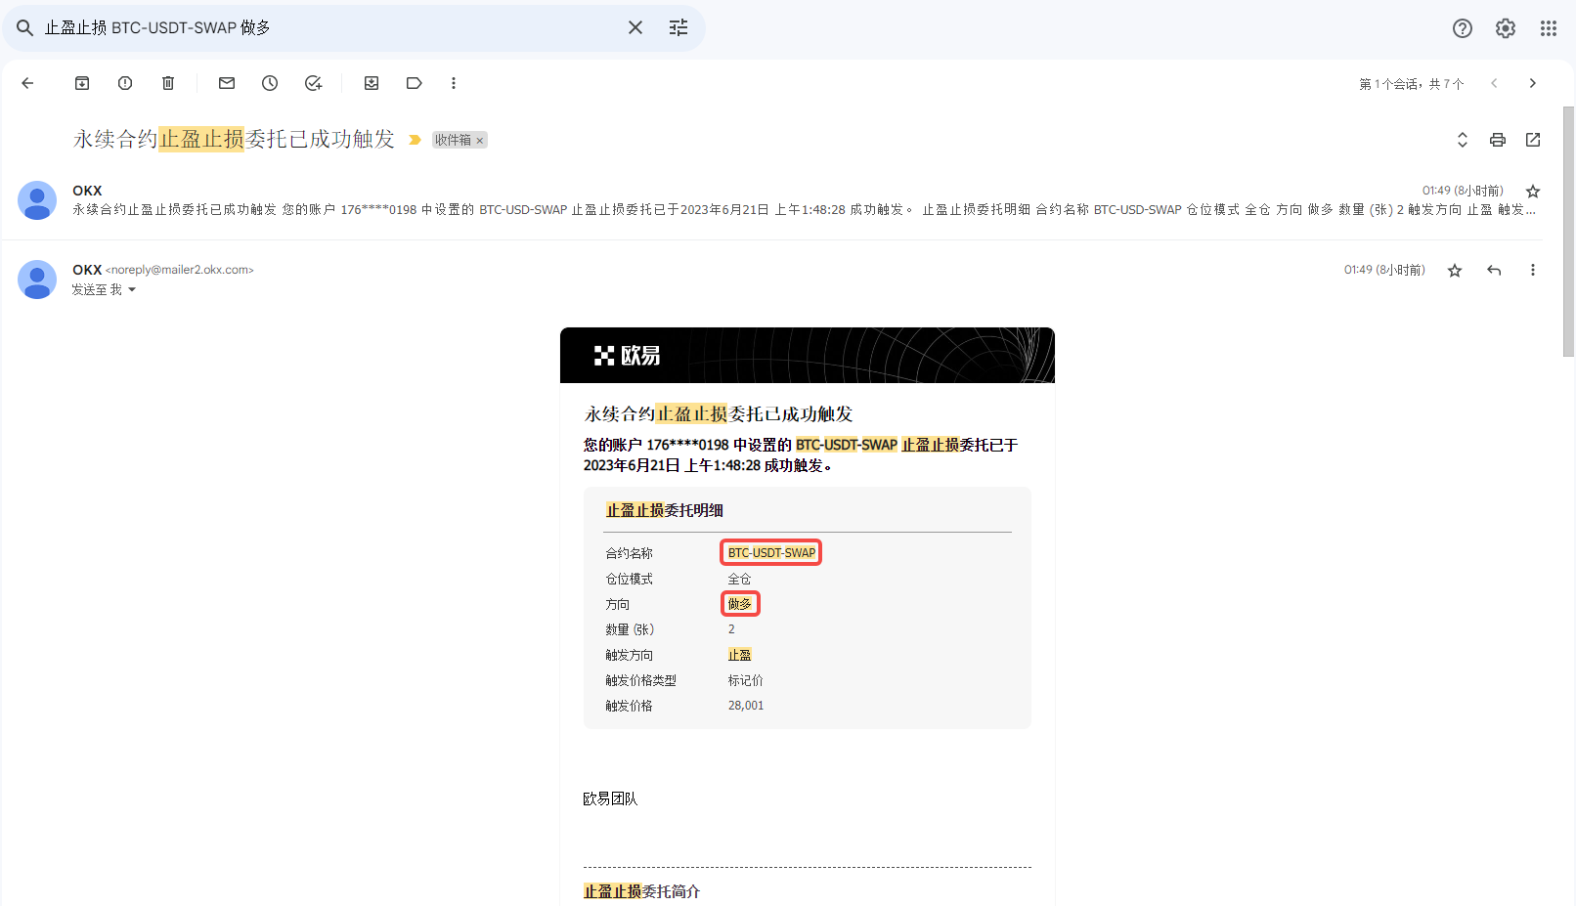Clear the search query with the X
Image resolution: width=1576 pixels, height=906 pixels.
(x=635, y=27)
